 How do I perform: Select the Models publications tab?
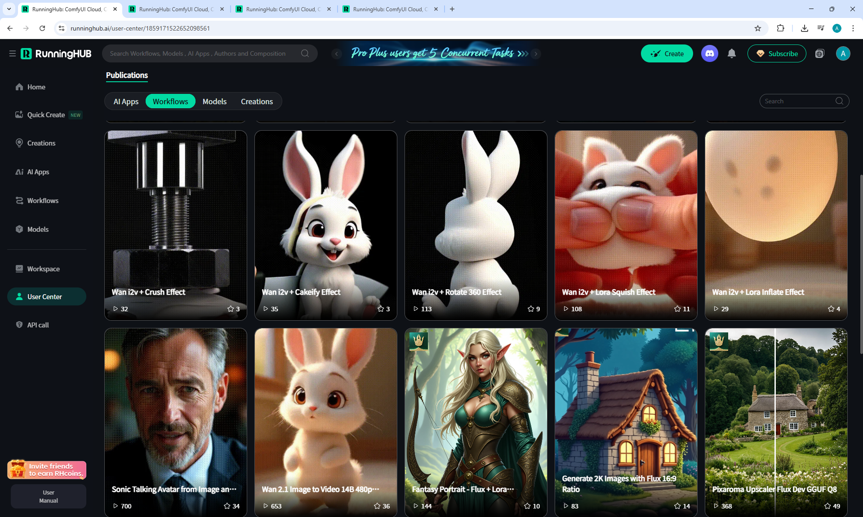[214, 102]
